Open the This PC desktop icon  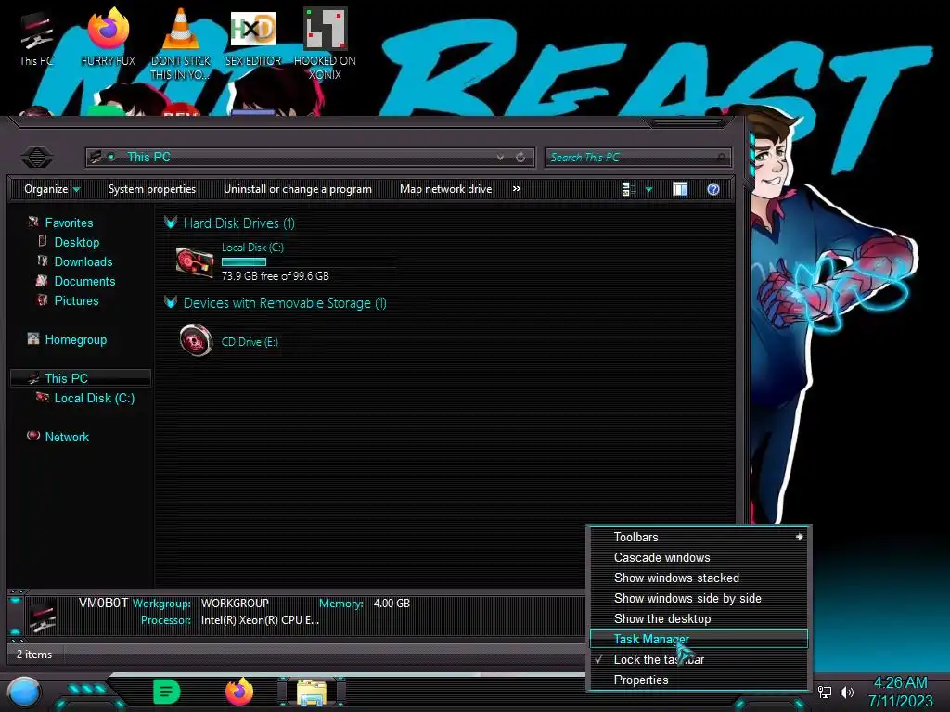pyautogui.click(x=36, y=39)
